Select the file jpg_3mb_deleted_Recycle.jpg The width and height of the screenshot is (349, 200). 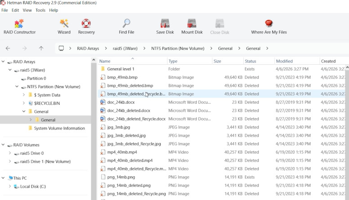point(134,144)
